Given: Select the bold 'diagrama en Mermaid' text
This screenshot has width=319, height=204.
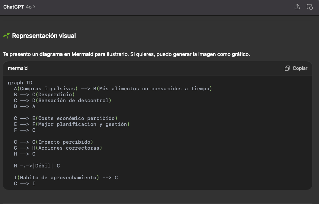Looking at the screenshot, I should (x=66, y=54).
